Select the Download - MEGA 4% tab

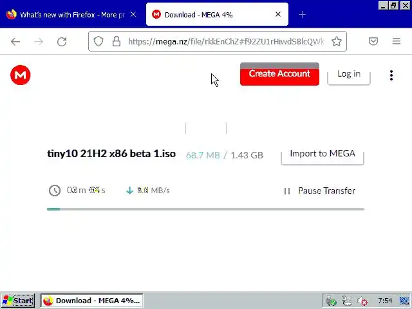click(217, 14)
